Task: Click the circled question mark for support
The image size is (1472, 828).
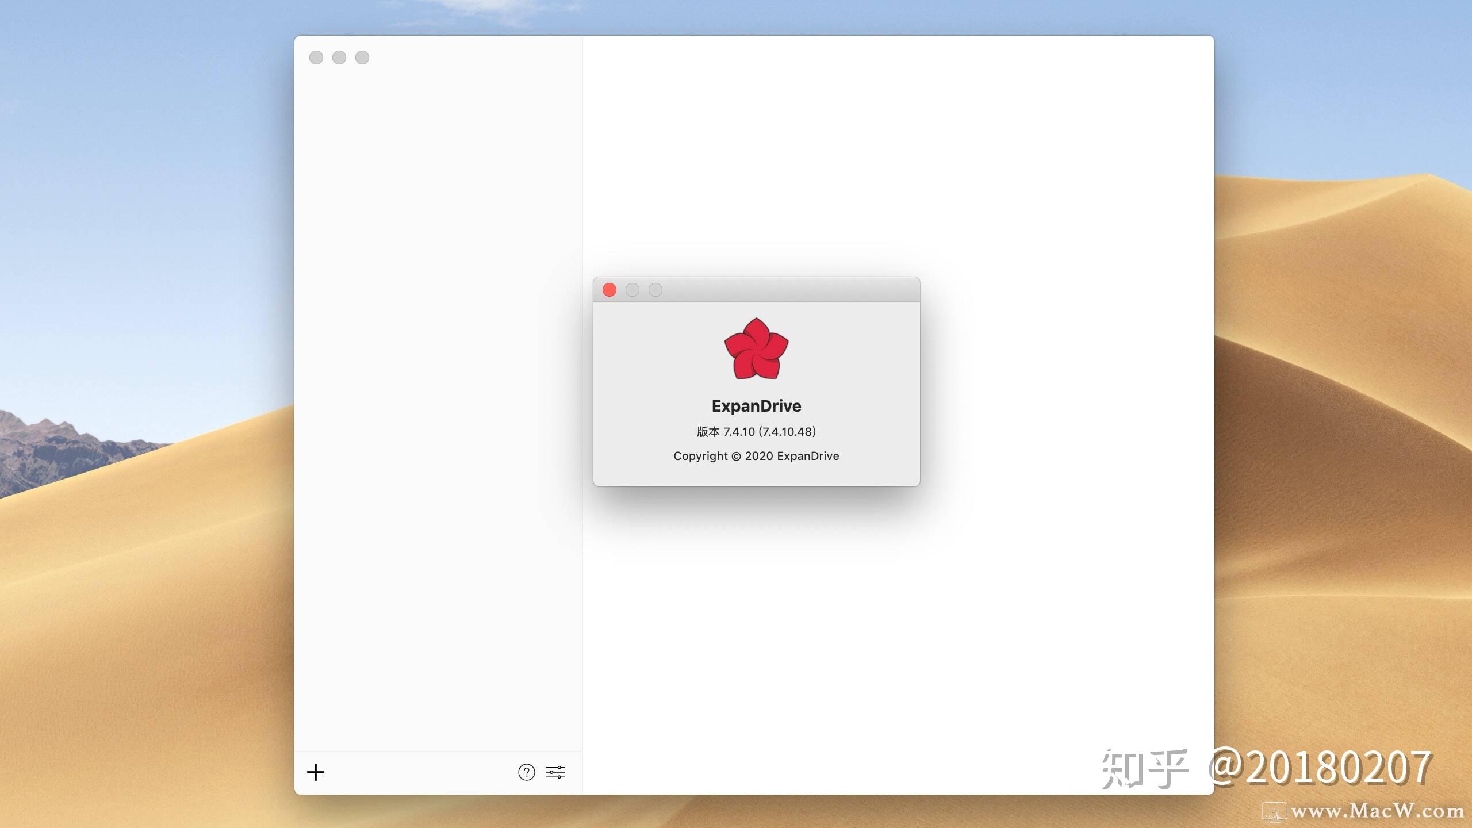Action: tap(526, 773)
